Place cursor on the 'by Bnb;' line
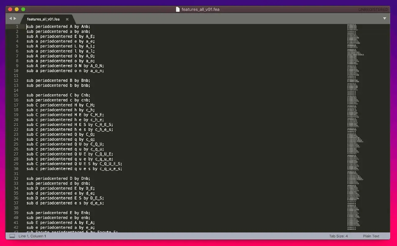 [58, 81]
